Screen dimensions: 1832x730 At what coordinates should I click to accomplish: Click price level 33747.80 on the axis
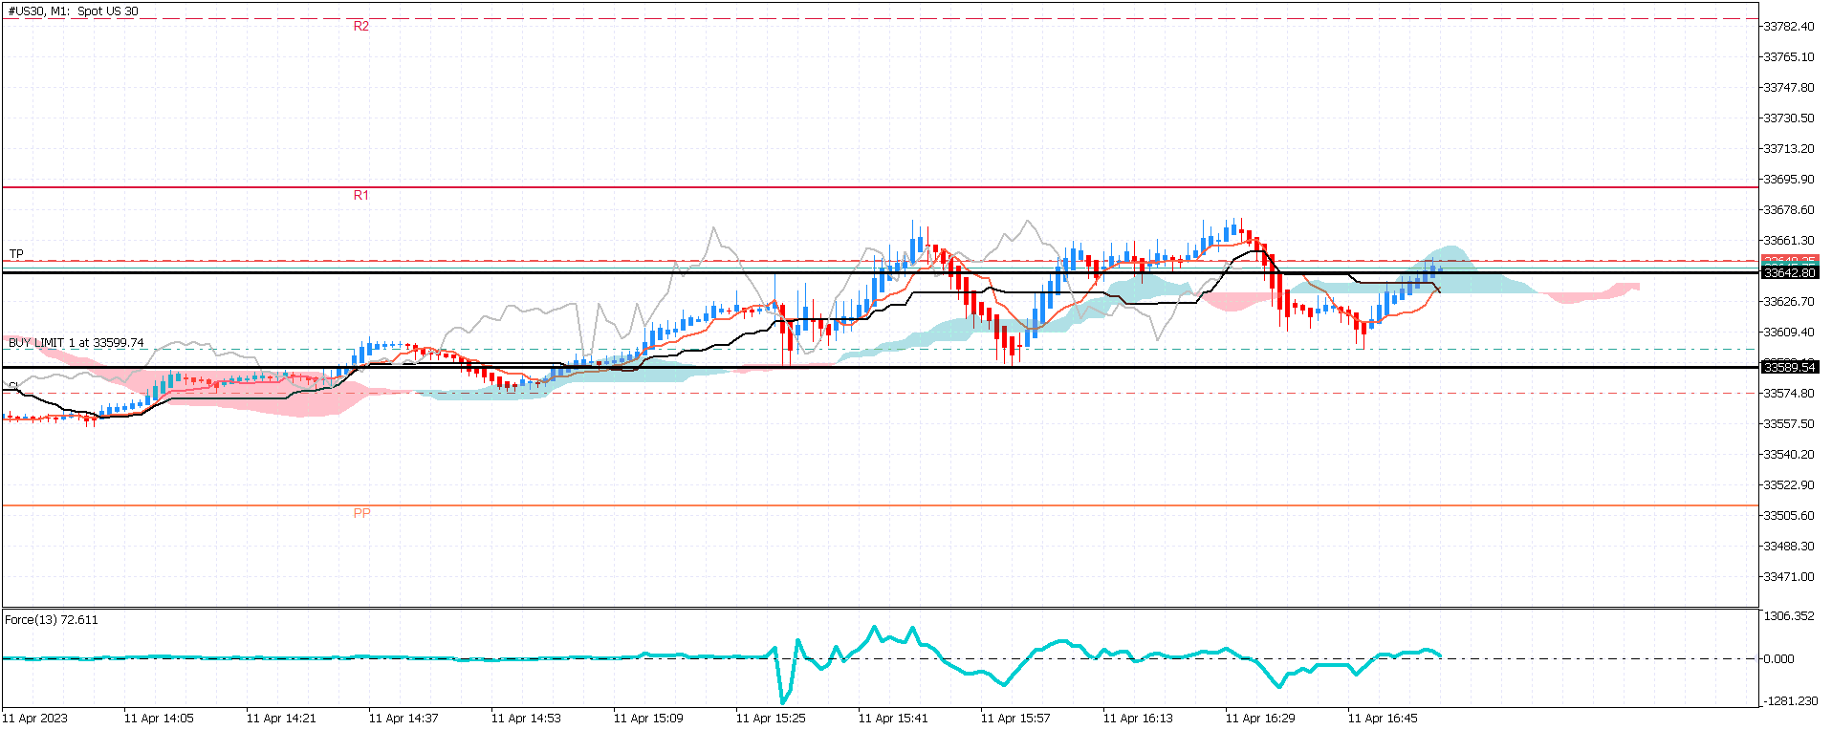point(1789,88)
